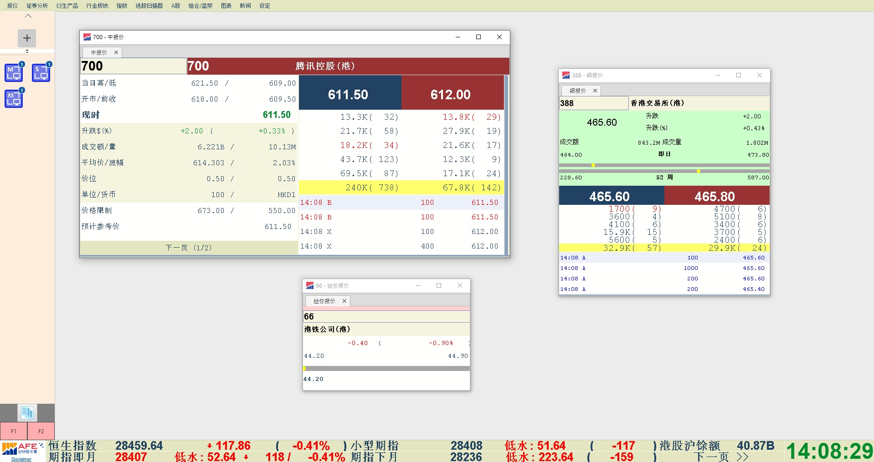Click the plus button to add a window
Screen dimensions: 874x462
click(27, 38)
